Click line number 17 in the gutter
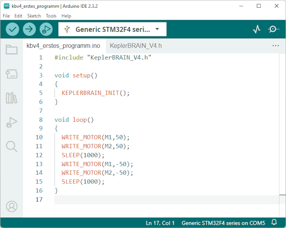 pos(39,199)
